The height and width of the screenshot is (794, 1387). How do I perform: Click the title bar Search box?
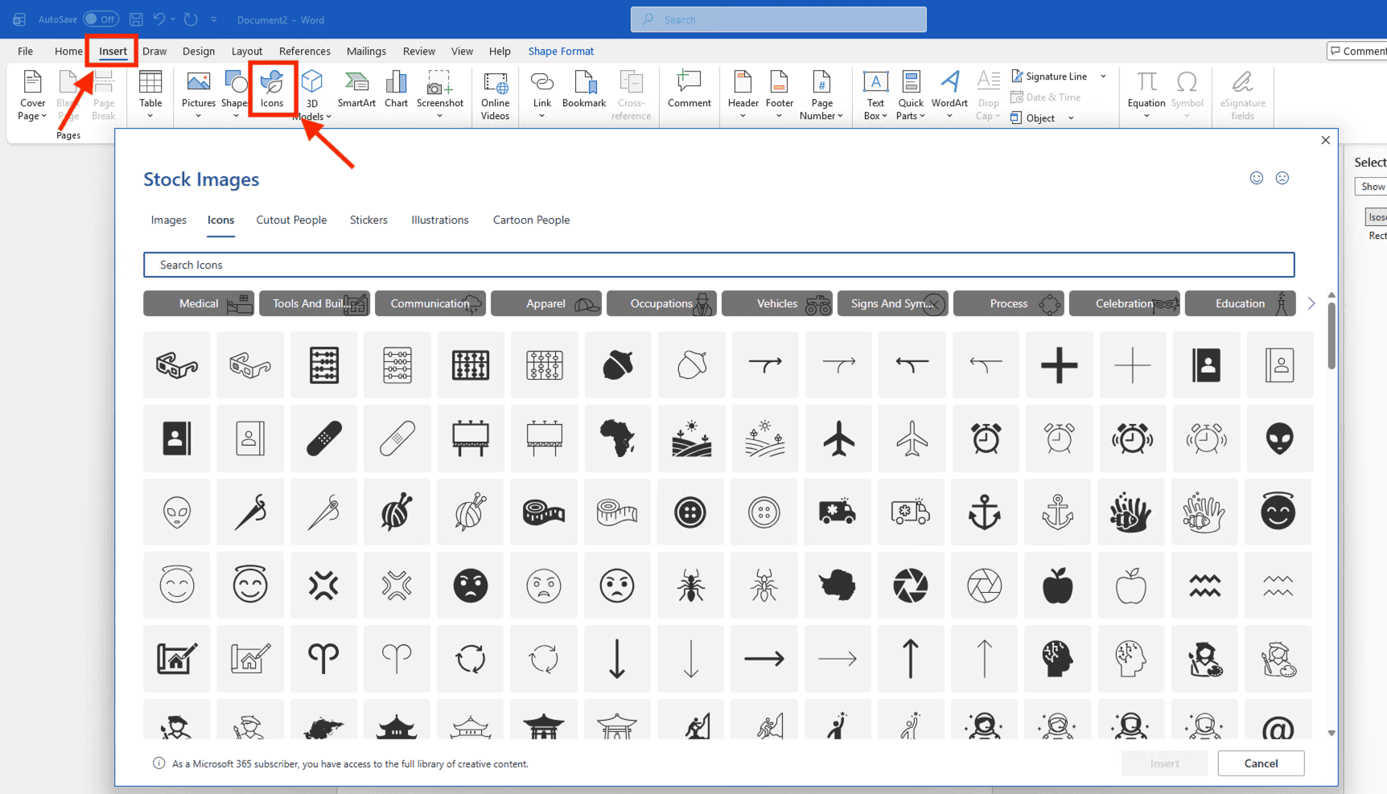(x=778, y=19)
